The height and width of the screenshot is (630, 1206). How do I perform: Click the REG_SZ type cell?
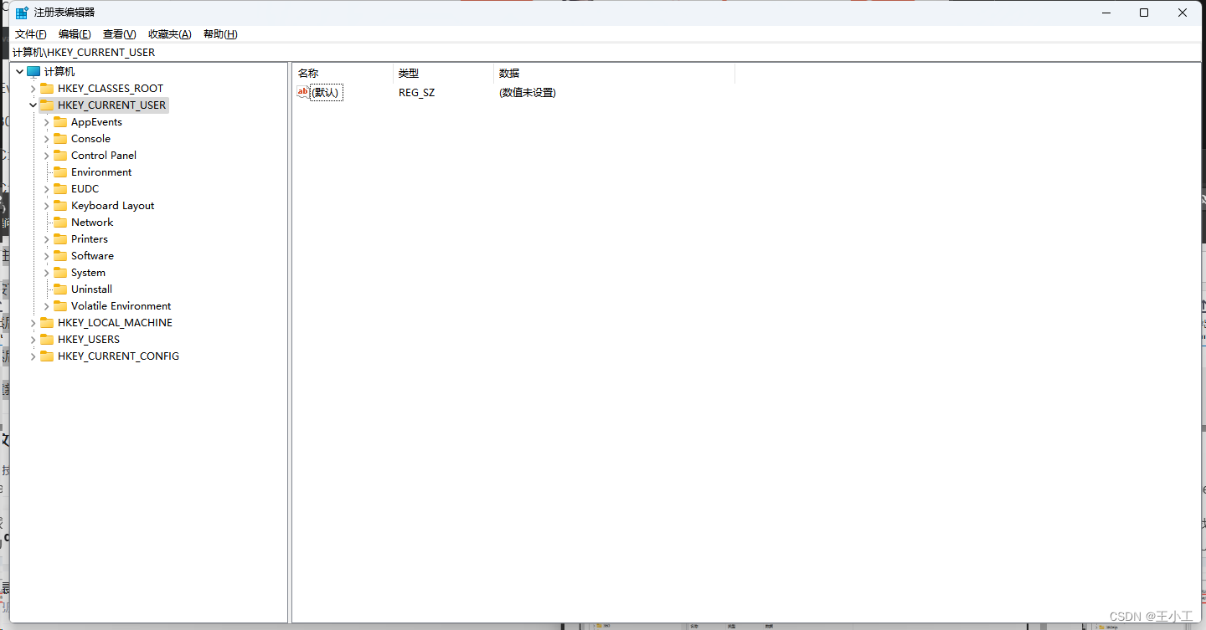tap(417, 93)
